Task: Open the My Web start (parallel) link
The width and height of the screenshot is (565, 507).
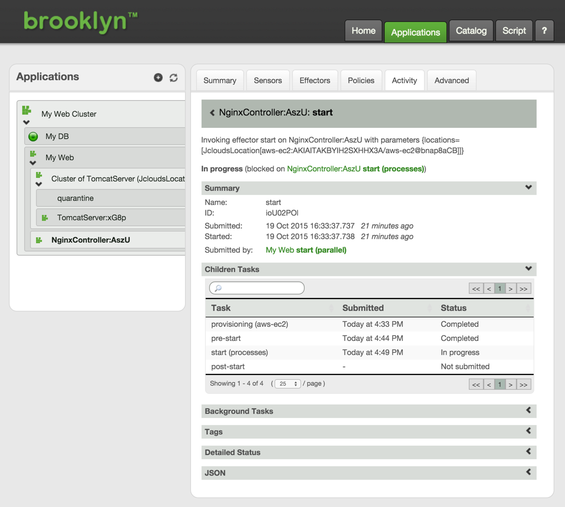Action: (x=306, y=250)
